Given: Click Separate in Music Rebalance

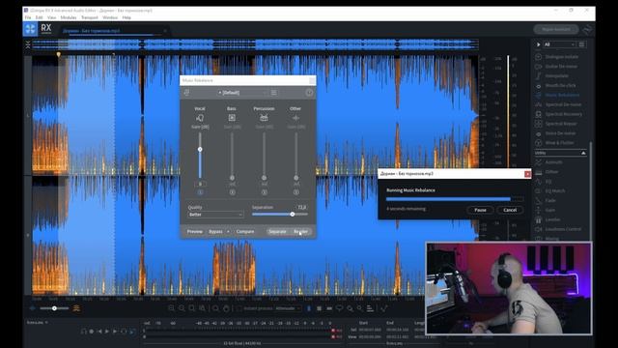Looking at the screenshot, I should click(x=277, y=232).
